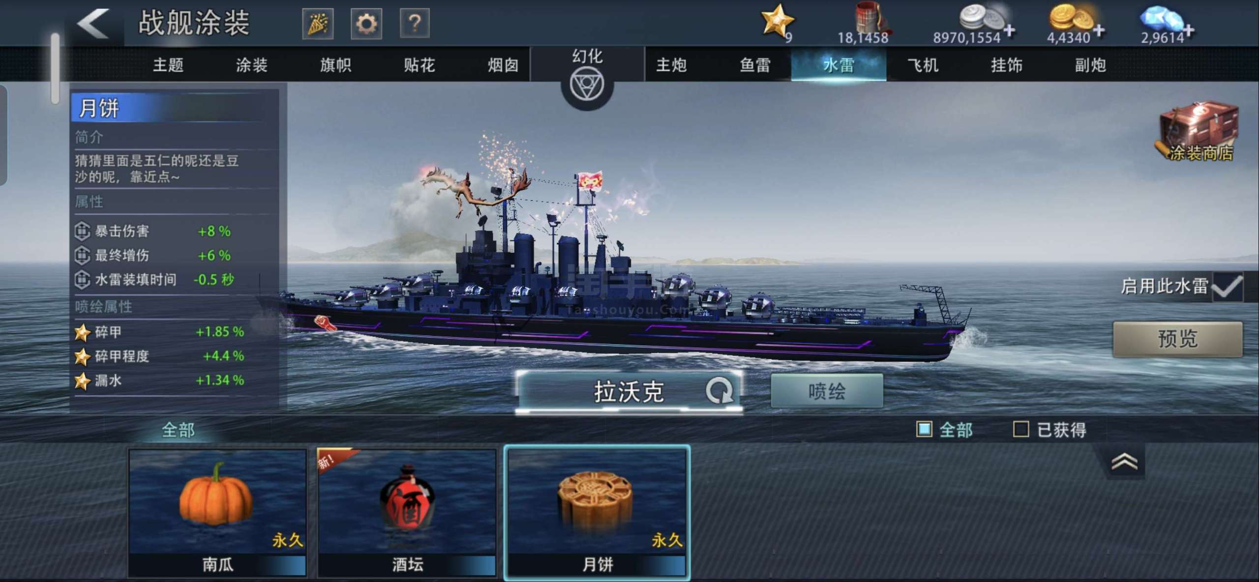This screenshot has height=582, width=1259.
Task: Collapse the item list with double chevron
Action: pos(1124,461)
